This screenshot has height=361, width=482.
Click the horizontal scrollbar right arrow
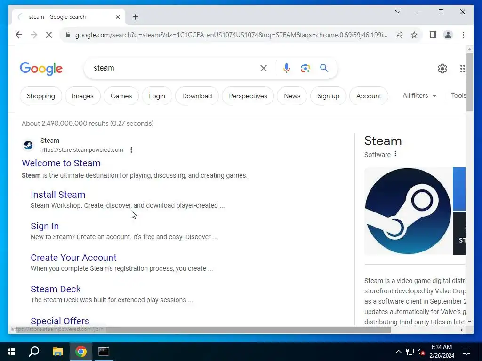click(462, 330)
